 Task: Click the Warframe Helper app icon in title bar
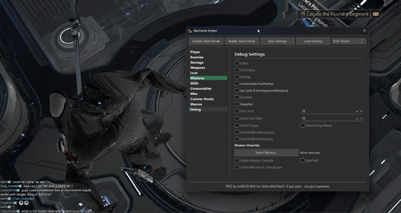coord(190,31)
